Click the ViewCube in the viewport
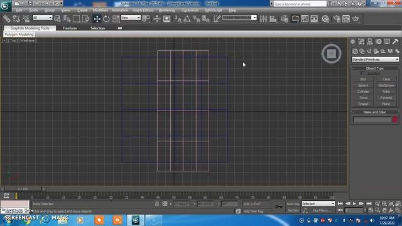This screenshot has width=402, height=226. (x=332, y=54)
